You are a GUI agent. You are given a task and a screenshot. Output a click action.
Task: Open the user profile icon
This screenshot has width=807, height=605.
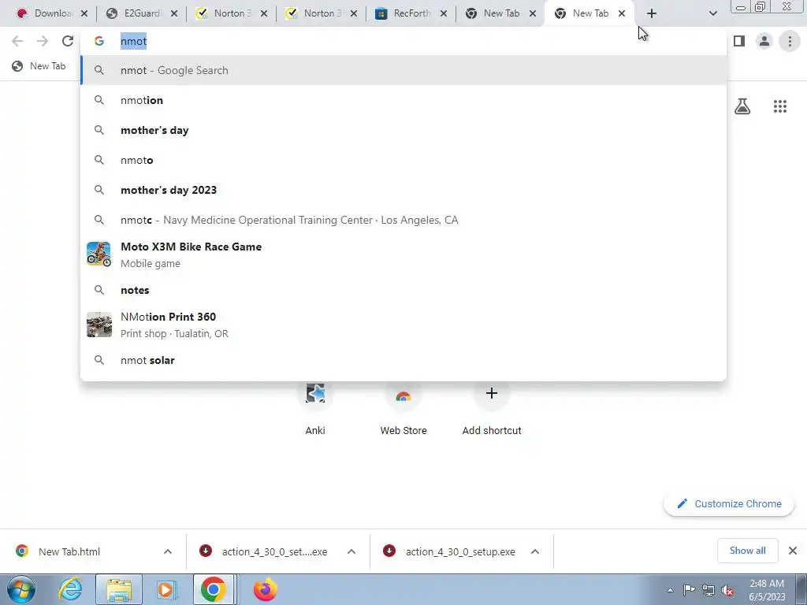(x=764, y=41)
